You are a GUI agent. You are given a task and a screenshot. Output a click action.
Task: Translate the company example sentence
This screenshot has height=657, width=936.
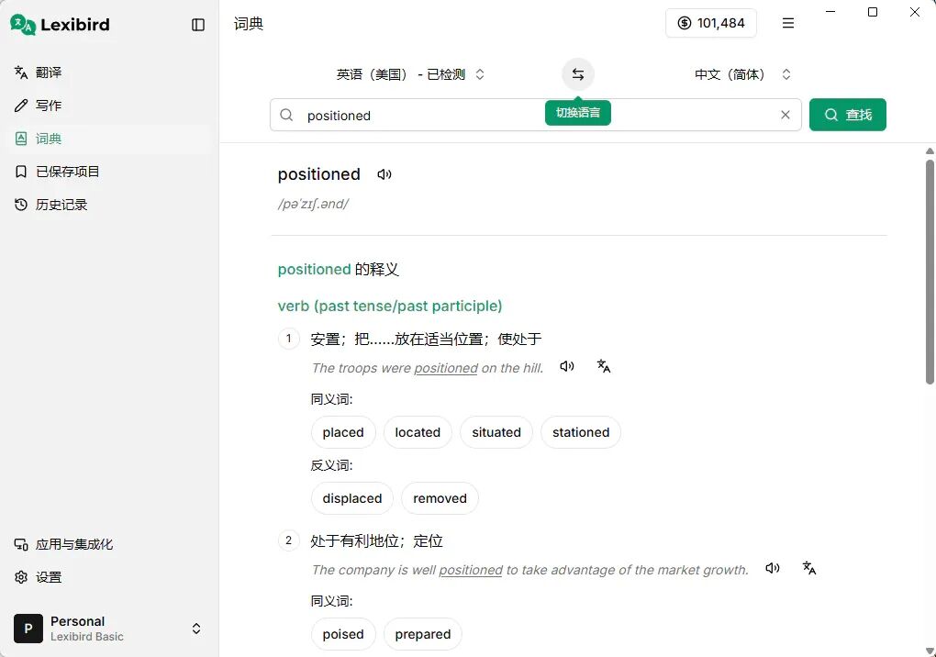point(809,568)
